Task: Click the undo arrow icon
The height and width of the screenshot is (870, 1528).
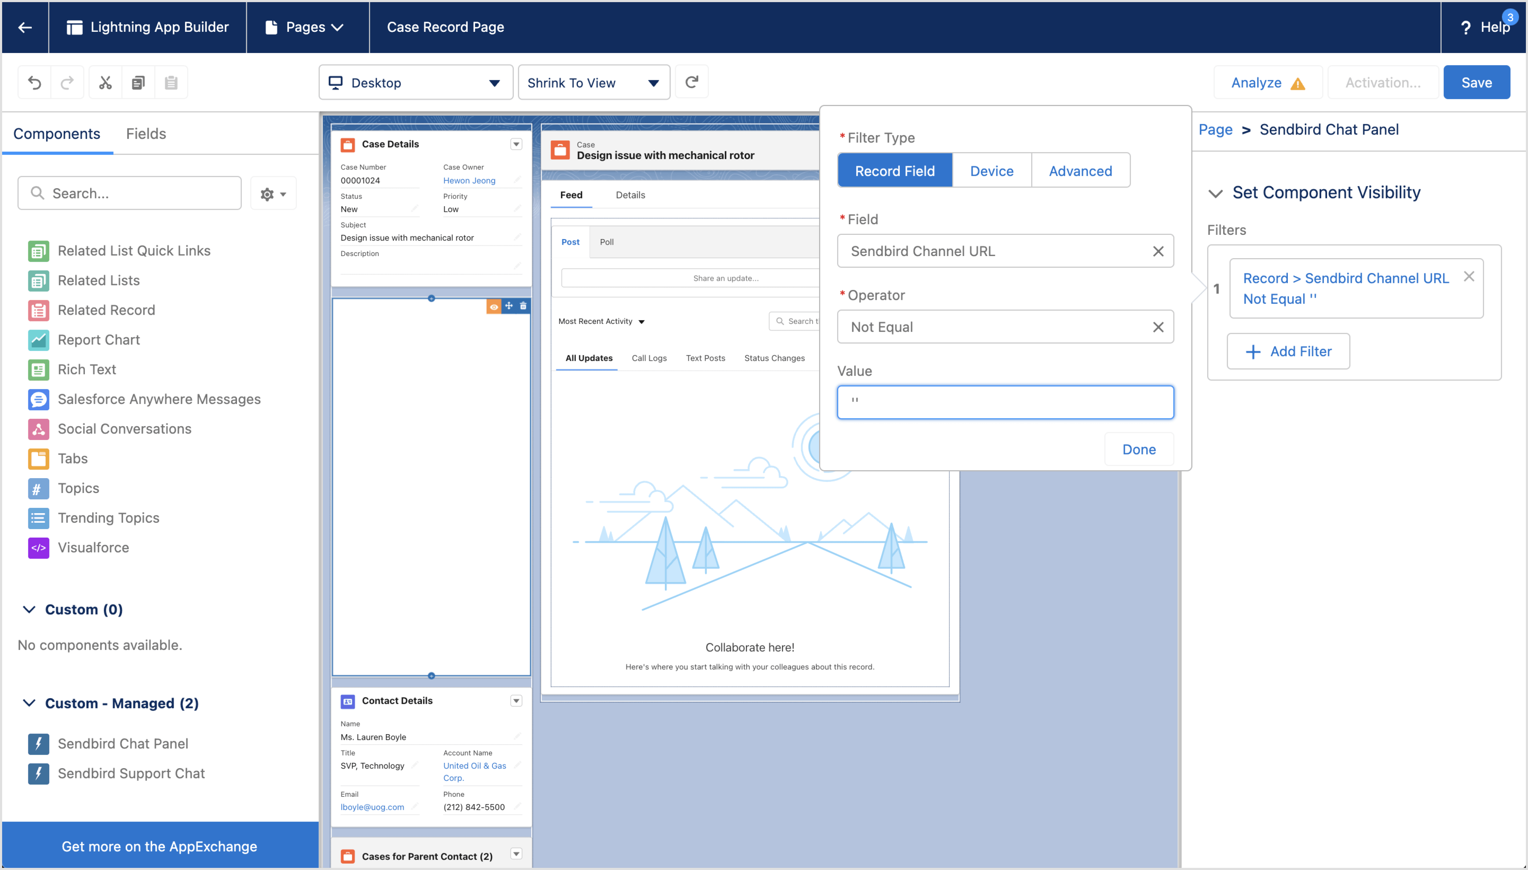Action: 35,82
